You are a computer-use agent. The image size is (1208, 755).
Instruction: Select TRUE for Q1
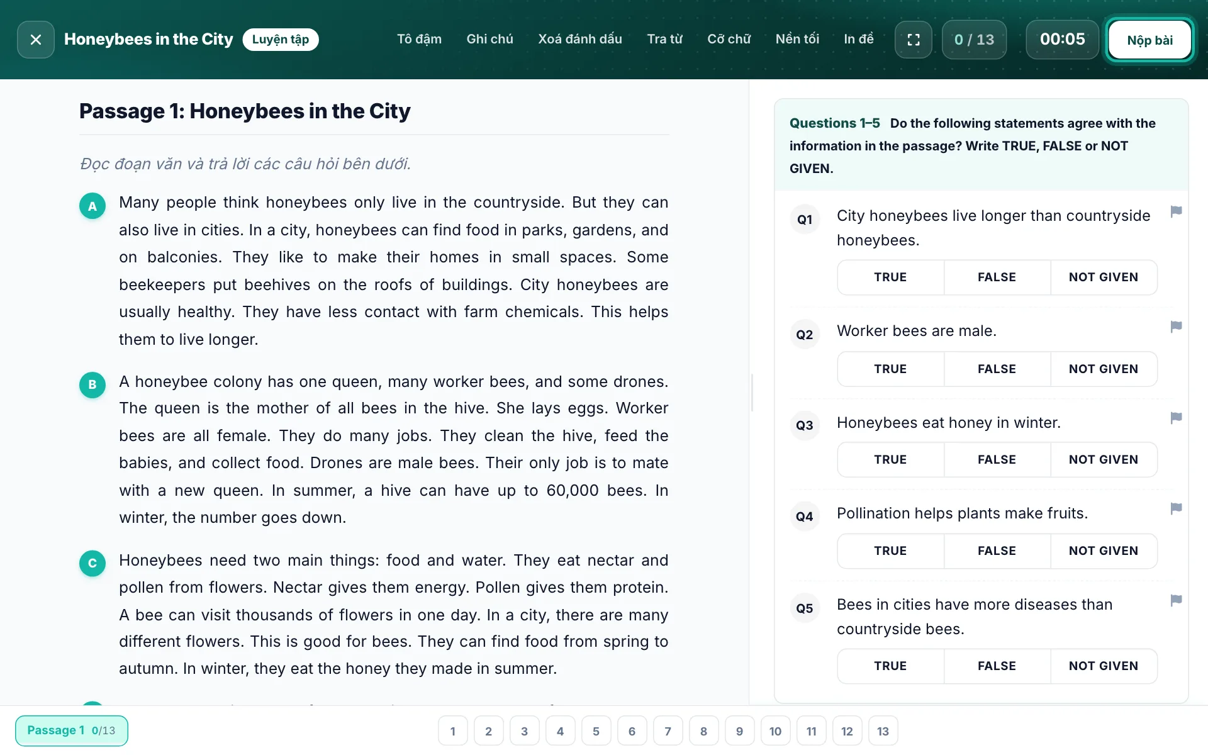(x=890, y=277)
